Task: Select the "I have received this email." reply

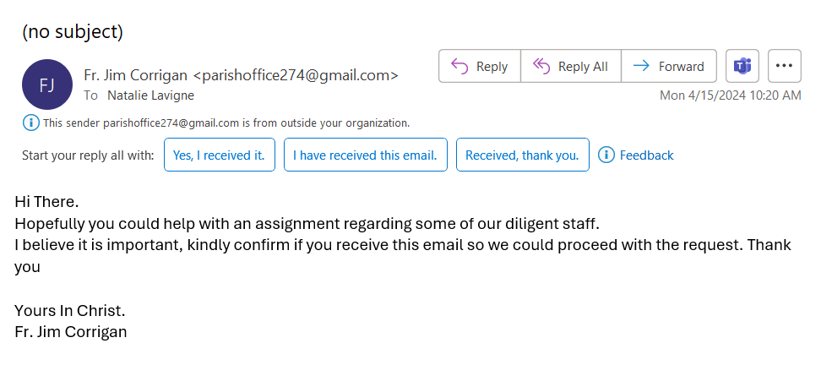Action: [x=365, y=155]
